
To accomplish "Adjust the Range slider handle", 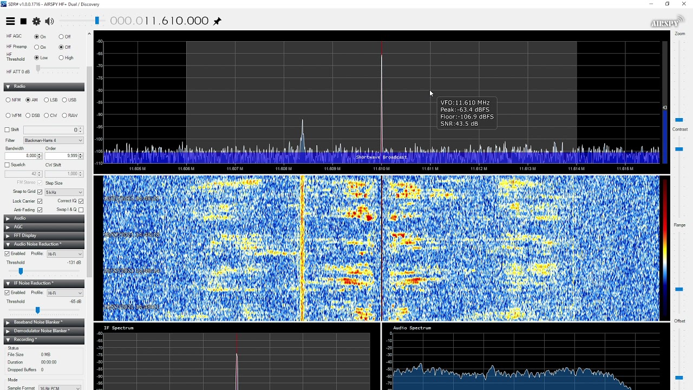I will 679,289.
